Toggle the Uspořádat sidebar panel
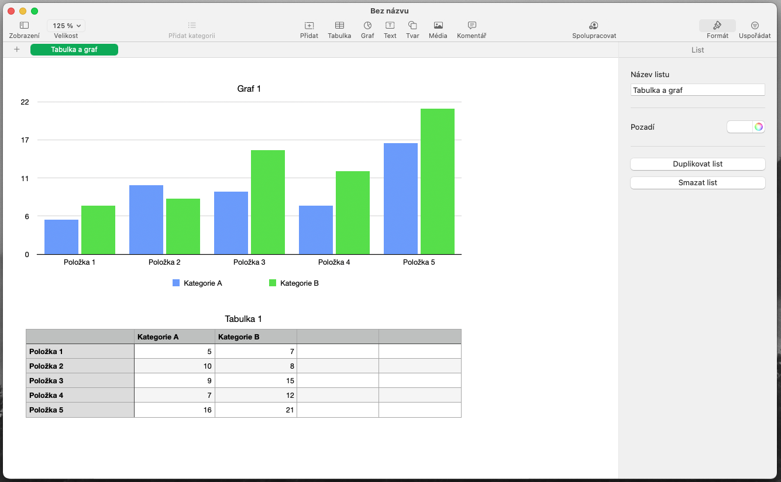This screenshot has height=482, width=781. tap(755, 26)
